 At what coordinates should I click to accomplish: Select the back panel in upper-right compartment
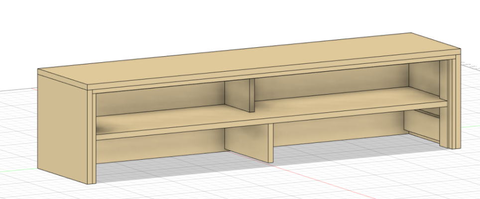[332, 82]
